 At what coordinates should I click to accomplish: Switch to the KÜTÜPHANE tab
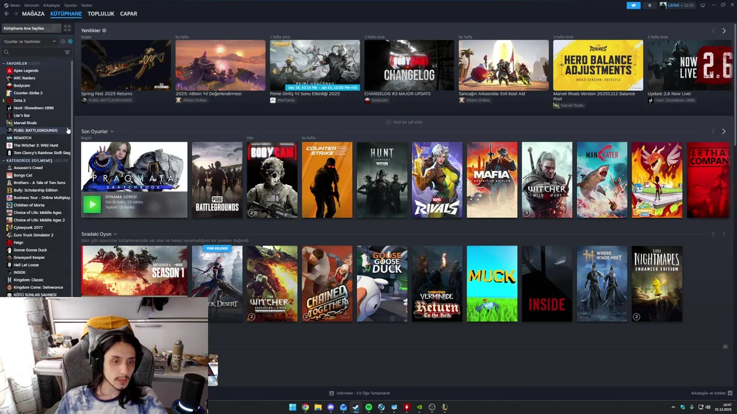66,14
